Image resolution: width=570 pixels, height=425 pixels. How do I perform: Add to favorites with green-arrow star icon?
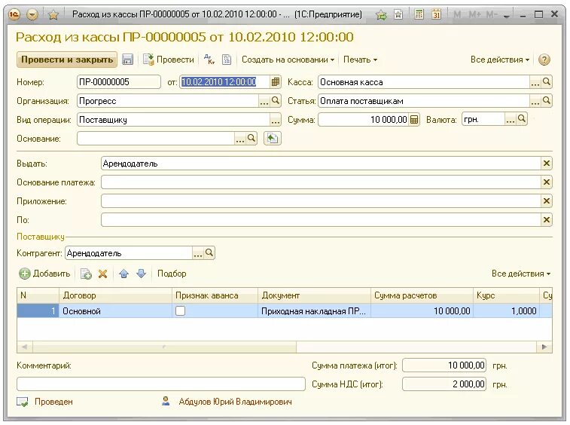coord(381,14)
